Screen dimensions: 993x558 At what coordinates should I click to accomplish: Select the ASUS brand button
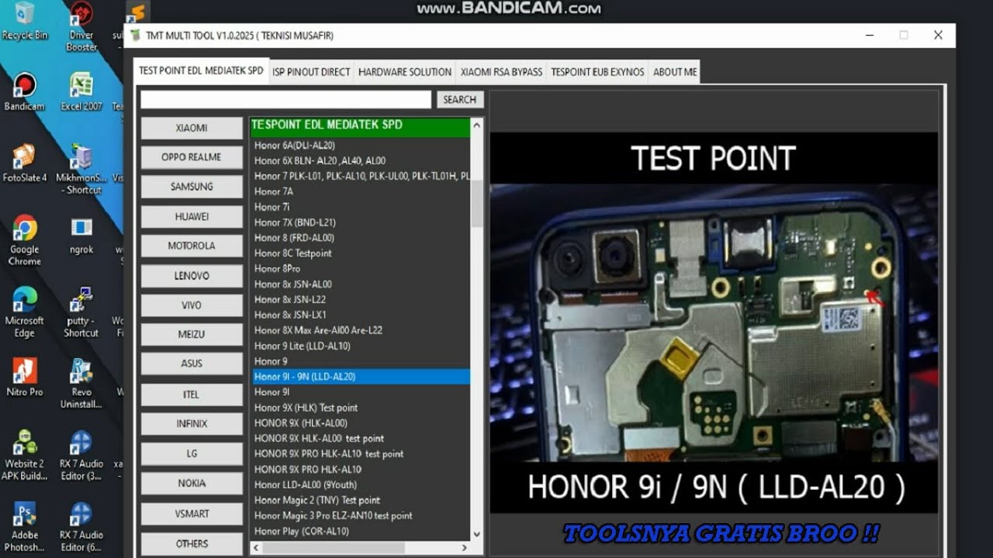192,363
